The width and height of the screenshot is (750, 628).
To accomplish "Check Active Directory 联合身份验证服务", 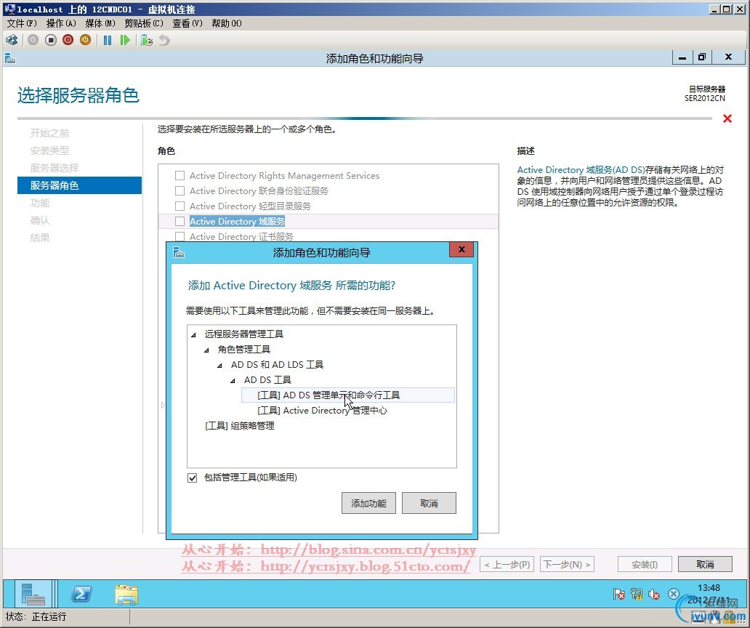I will [180, 191].
